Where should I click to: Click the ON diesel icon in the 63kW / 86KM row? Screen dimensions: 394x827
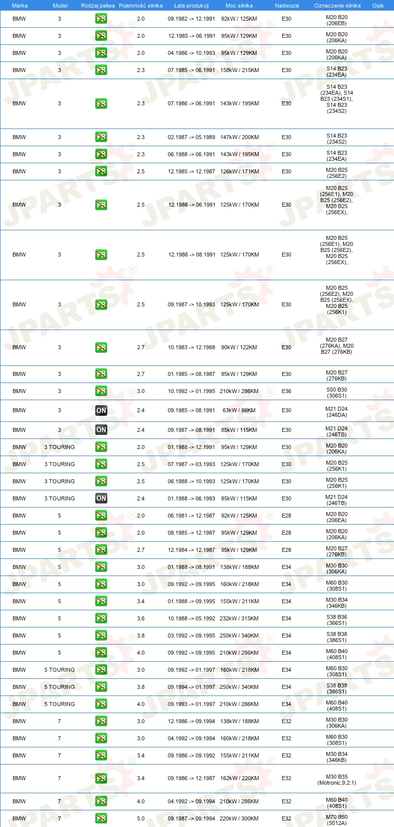(x=101, y=410)
